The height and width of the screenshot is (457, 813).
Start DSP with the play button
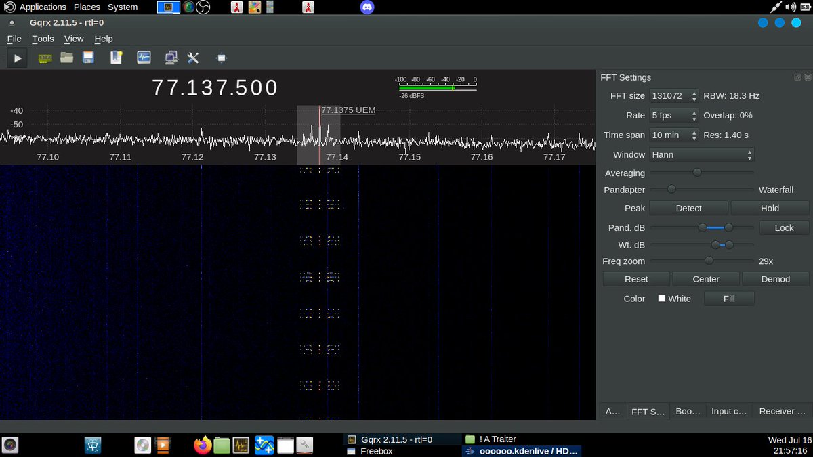click(18, 58)
